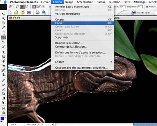Screen dimensions: 157x126
Task: Select the Move tool in toolbox
Action: click(3, 14)
